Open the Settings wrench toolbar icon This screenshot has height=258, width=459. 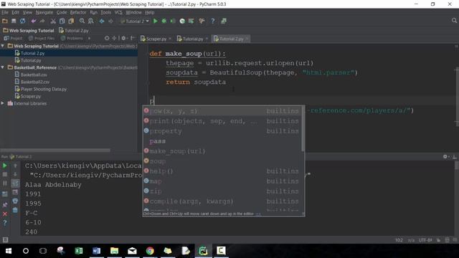[202, 21]
